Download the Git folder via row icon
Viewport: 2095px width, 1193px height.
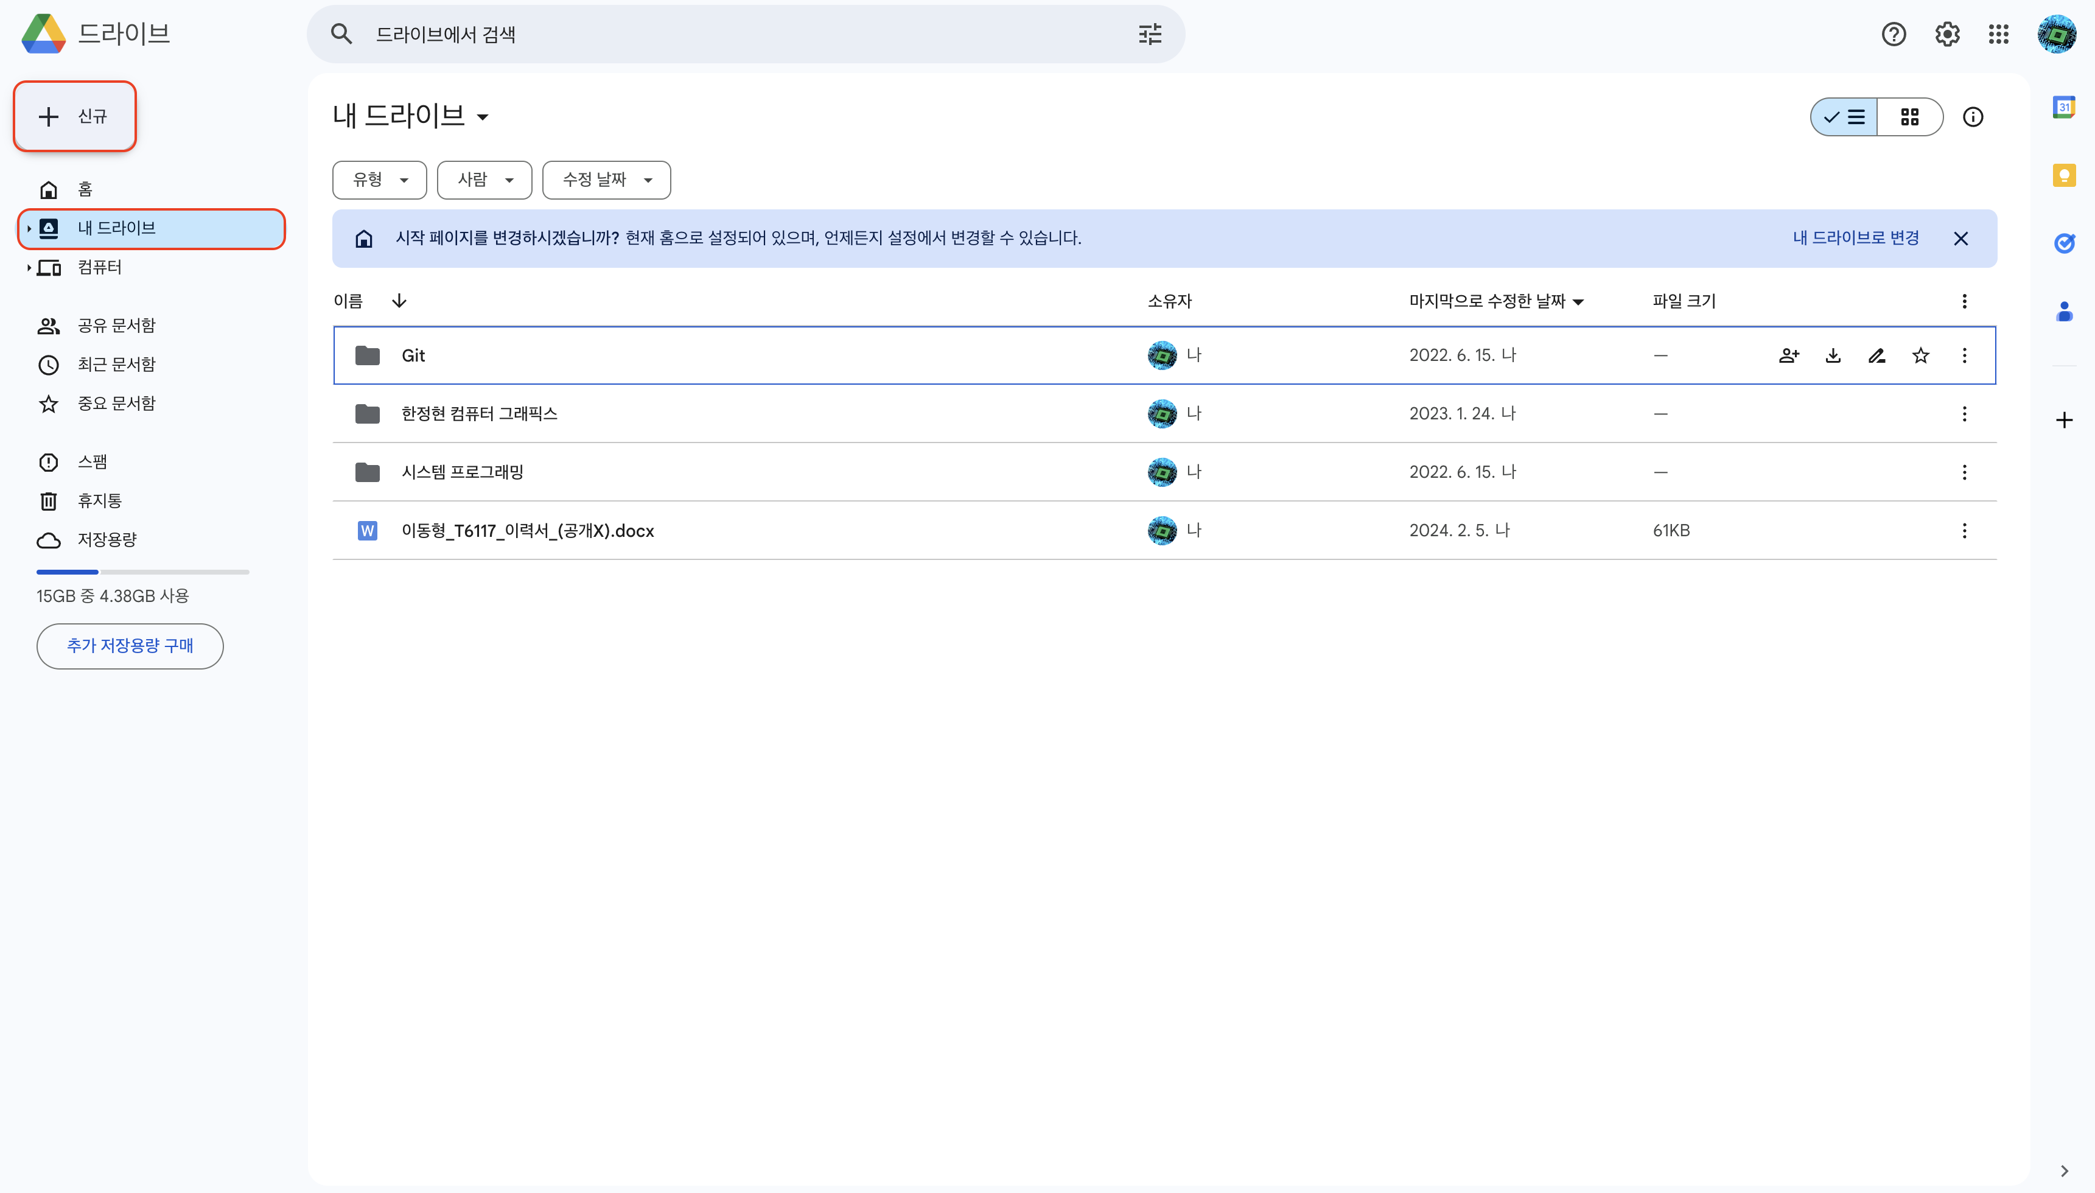click(x=1833, y=355)
